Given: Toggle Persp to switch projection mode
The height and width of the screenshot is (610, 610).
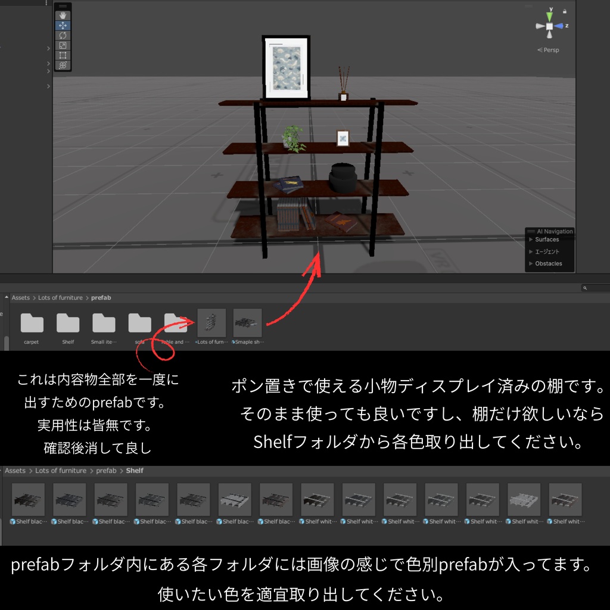Looking at the screenshot, I should coord(548,50).
